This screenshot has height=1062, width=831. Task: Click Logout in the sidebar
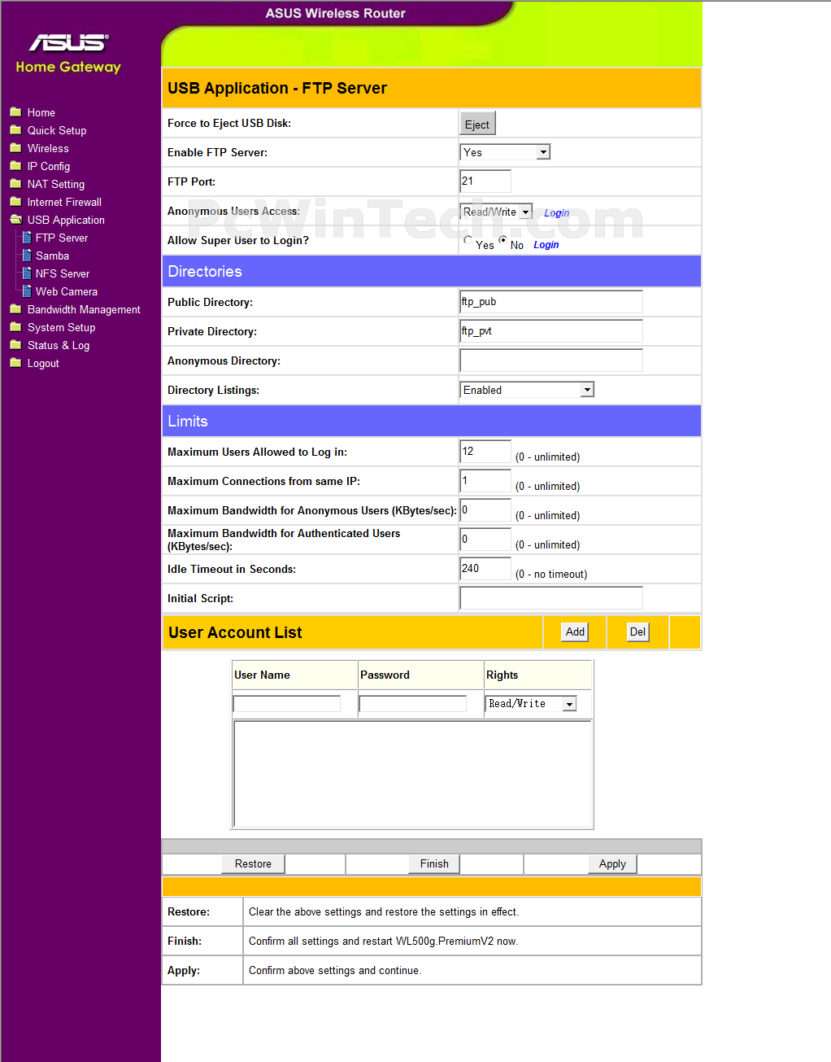(43, 363)
